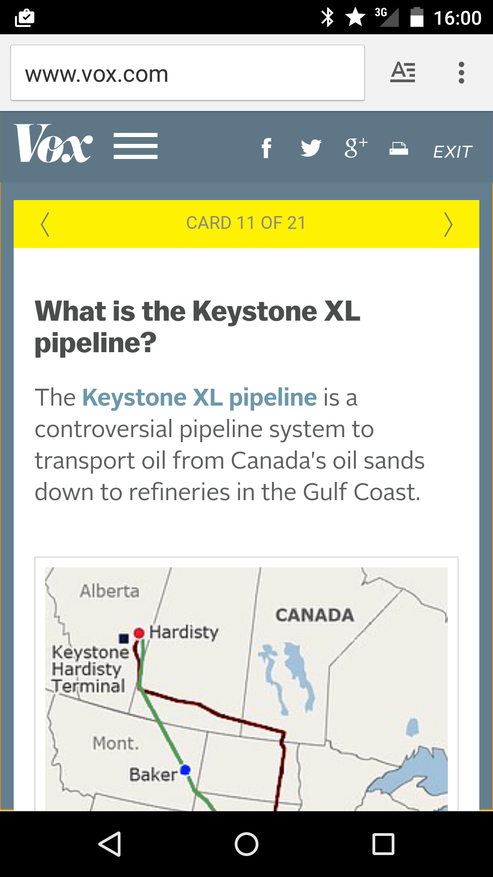Click the Vox logo

click(x=53, y=144)
